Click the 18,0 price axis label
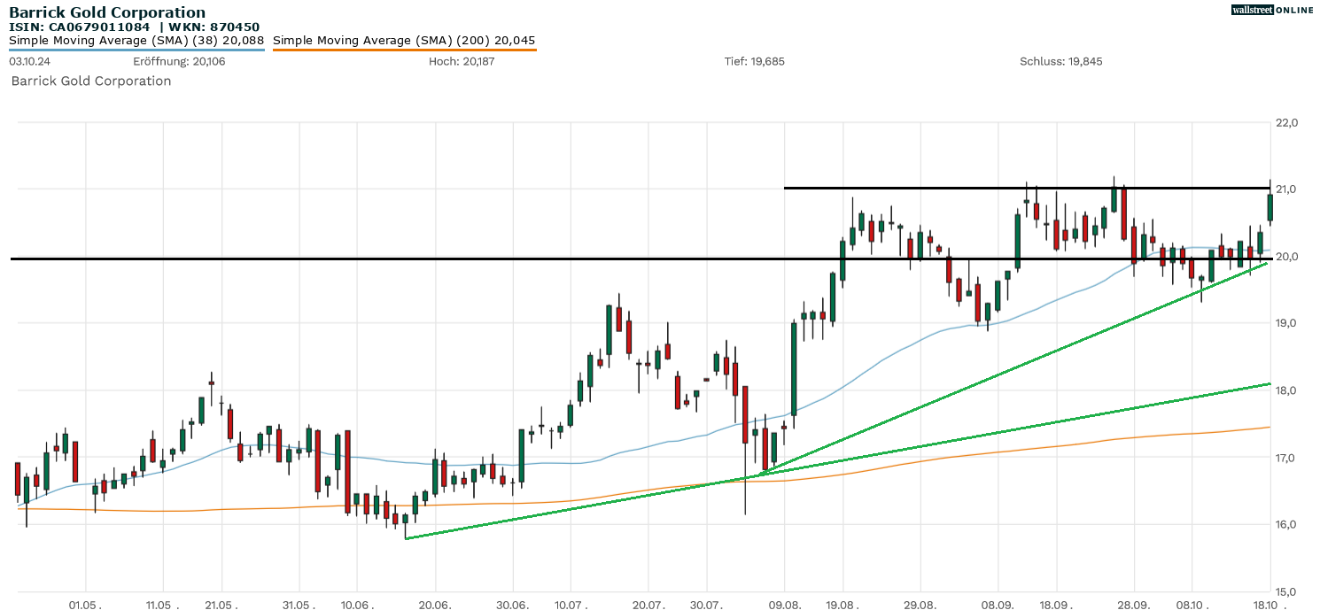This screenshot has height=610, width=1320. coord(1286,390)
